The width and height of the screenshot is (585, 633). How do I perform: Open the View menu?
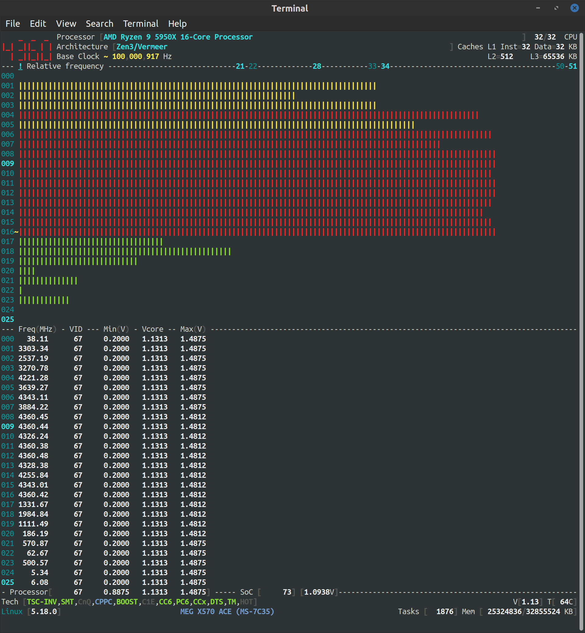66,24
